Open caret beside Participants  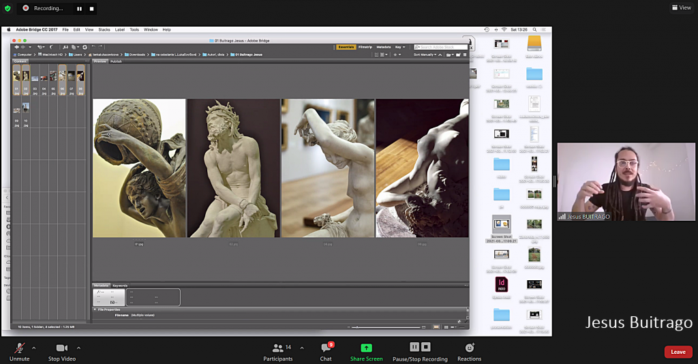(x=302, y=348)
